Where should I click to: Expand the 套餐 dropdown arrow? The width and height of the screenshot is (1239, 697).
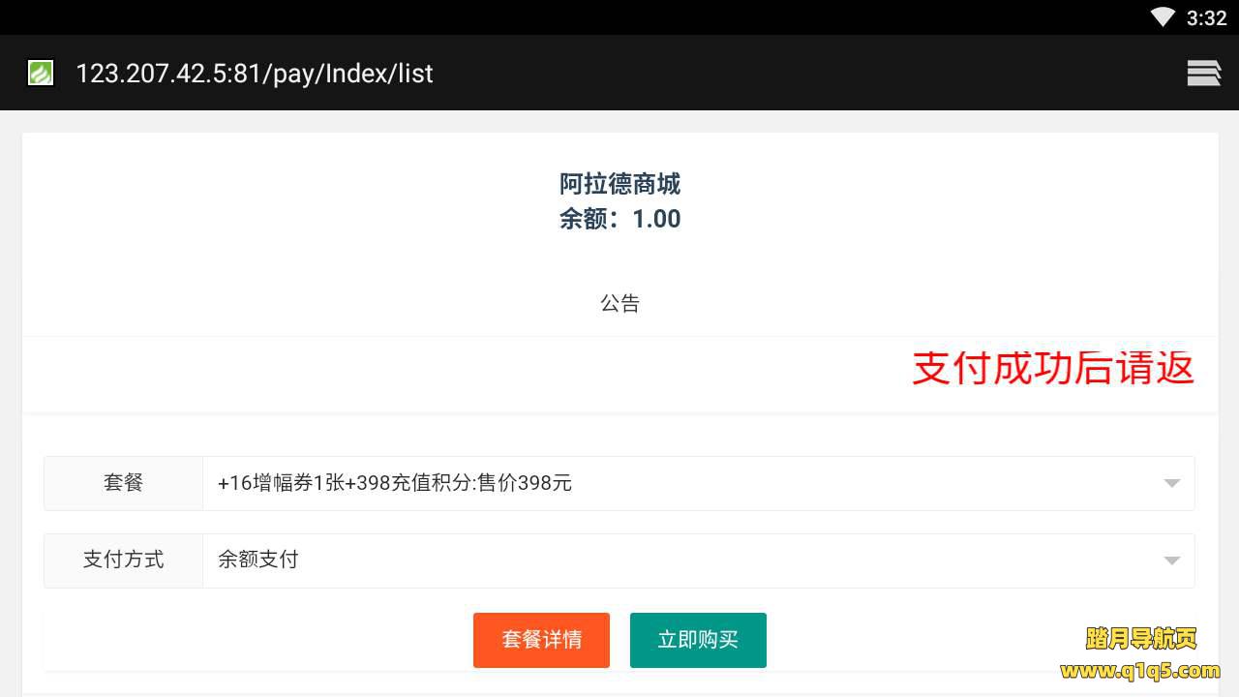1171,483
